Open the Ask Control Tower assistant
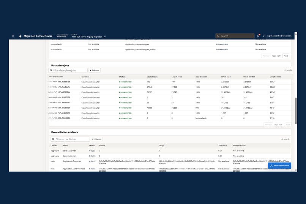The height and width of the screenshot is (204, 306). 279,166
